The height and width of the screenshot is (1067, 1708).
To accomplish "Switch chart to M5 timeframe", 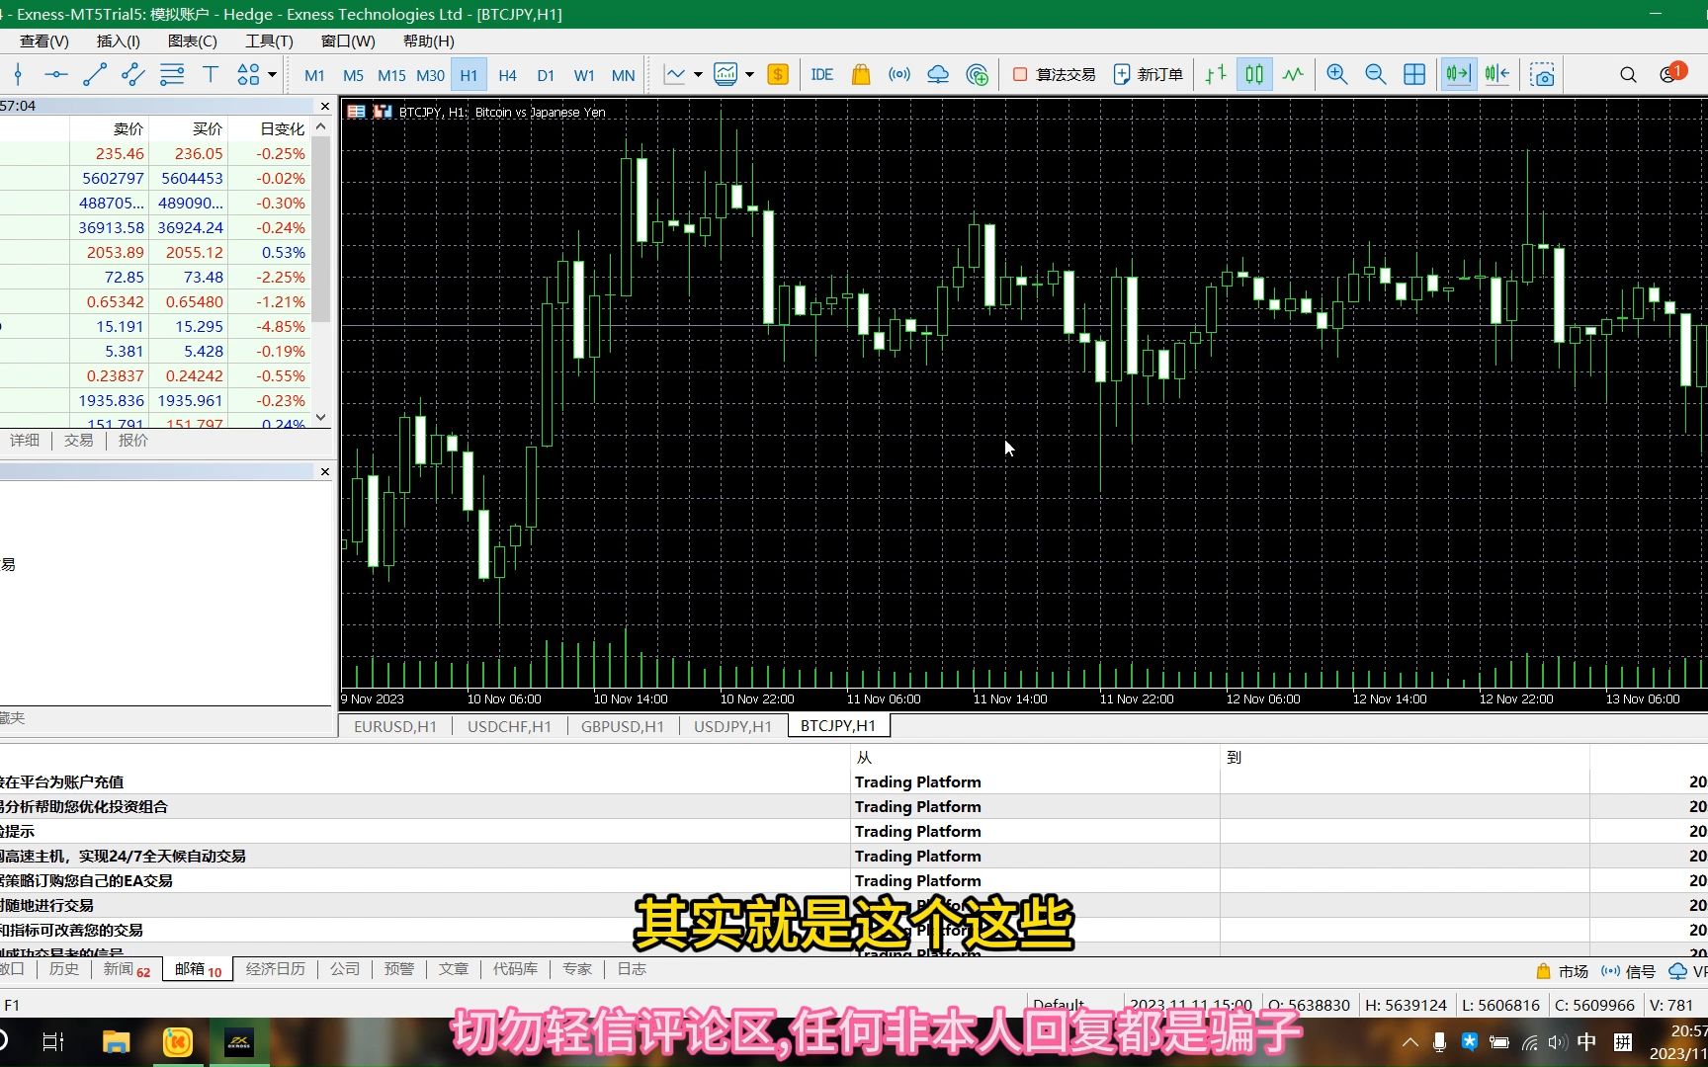I will point(353,75).
